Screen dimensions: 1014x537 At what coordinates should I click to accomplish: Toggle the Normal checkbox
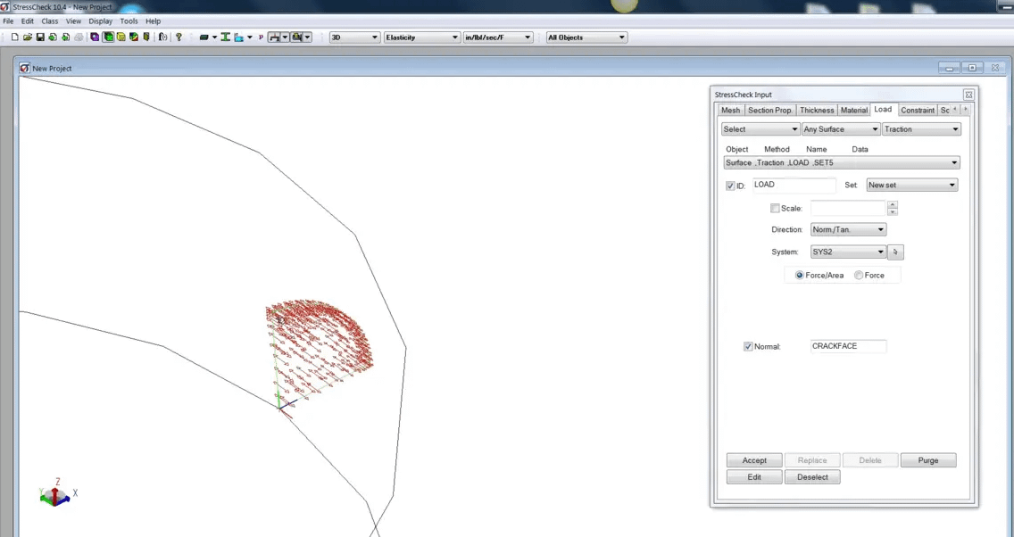tap(748, 346)
